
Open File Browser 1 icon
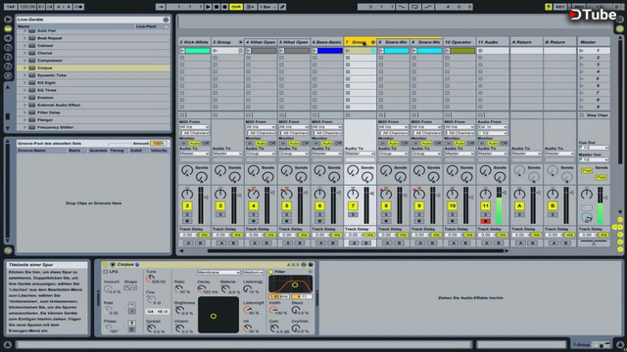click(x=8, y=48)
